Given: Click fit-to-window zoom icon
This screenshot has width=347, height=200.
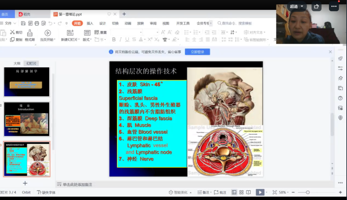Looking at the screenshot, I should [275, 192].
